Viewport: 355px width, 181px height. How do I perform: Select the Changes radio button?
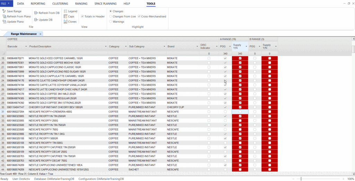point(111,11)
